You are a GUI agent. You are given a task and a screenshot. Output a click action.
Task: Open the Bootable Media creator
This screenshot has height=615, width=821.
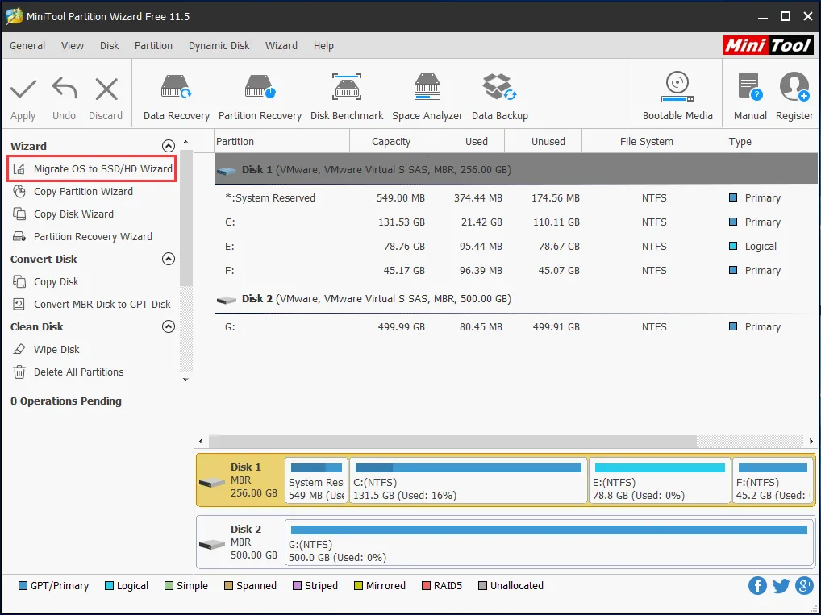[x=677, y=93]
